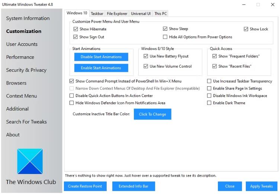
Task: Open Context Menu section
Action: [x=22, y=96]
